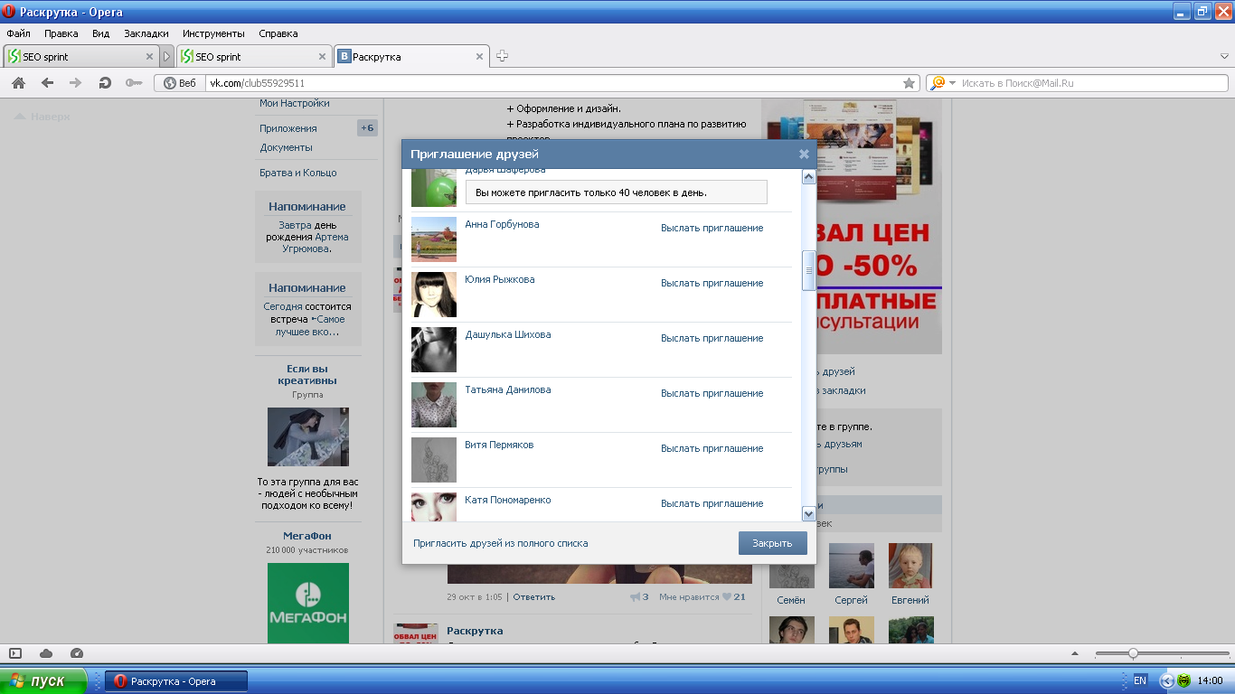
Task: Click the green tray icon near clock
Action: coord(1183,680)
